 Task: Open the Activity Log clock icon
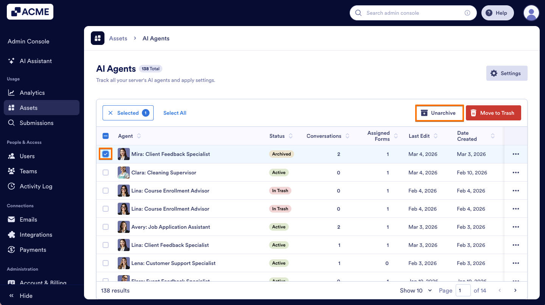click(x=12, y=186)
